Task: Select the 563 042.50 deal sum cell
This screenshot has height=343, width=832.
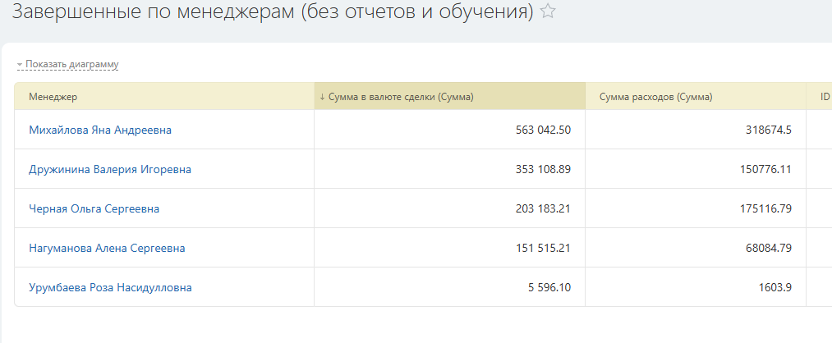Action: [450, 130]
